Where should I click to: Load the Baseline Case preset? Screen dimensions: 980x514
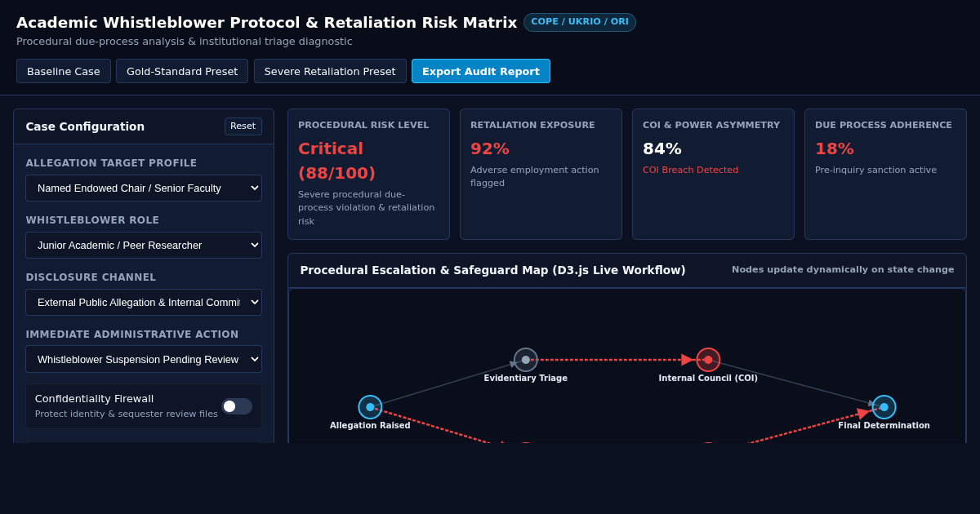[64, 71]
